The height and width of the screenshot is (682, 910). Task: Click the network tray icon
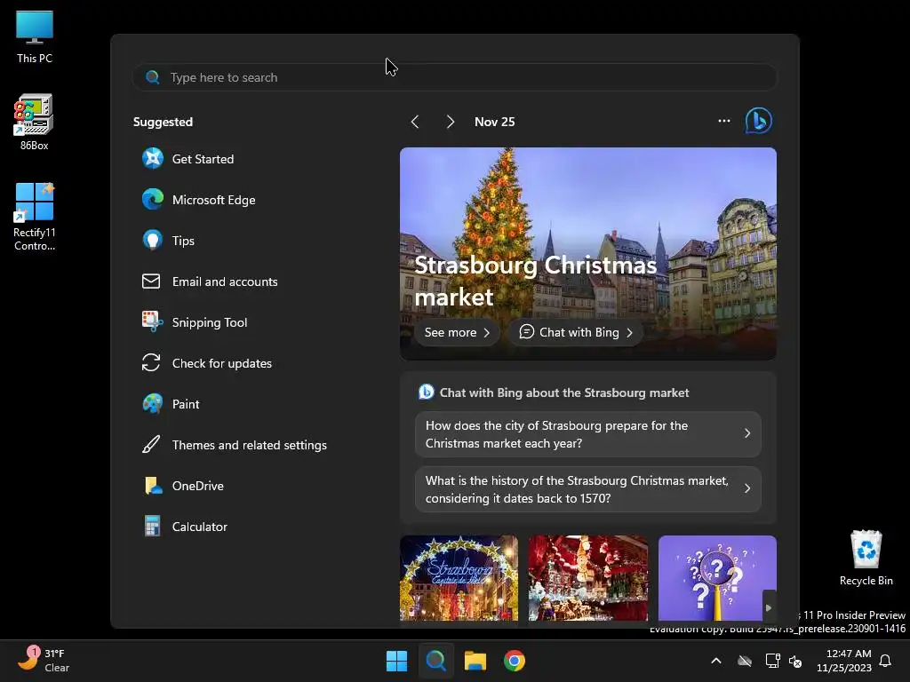[772, 661]
